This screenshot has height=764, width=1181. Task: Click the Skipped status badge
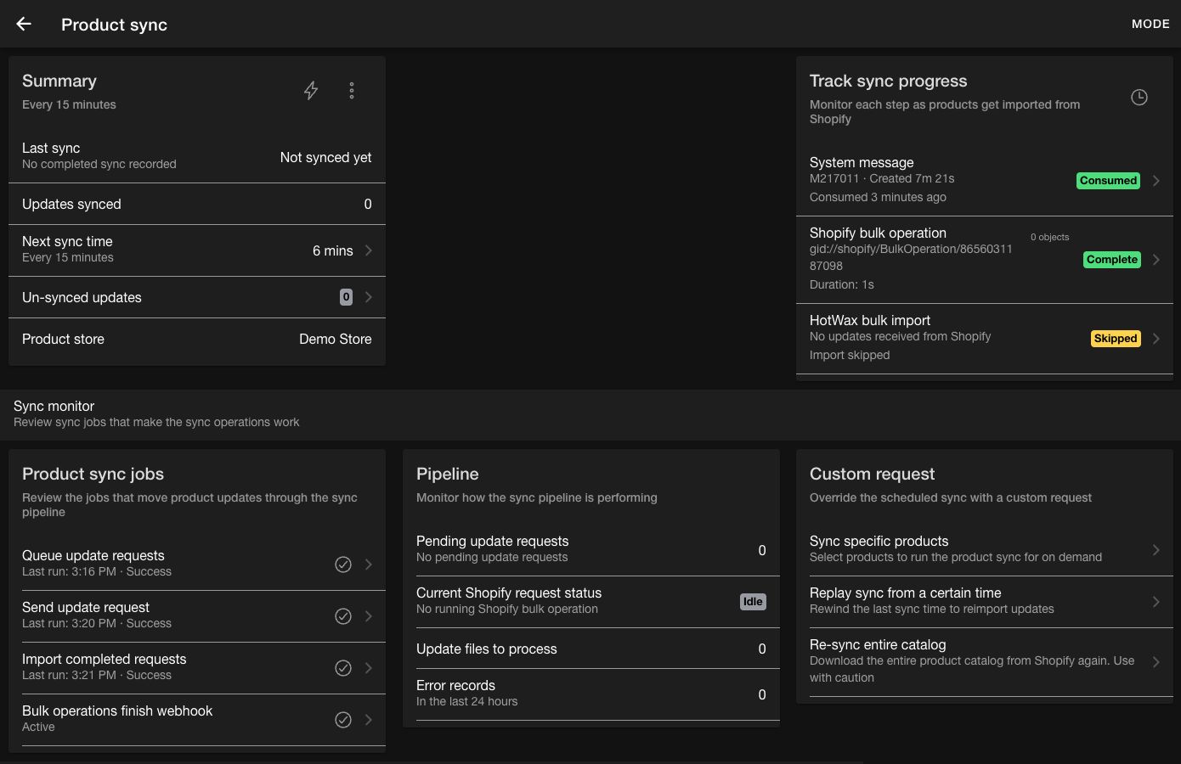[1116, 339]
